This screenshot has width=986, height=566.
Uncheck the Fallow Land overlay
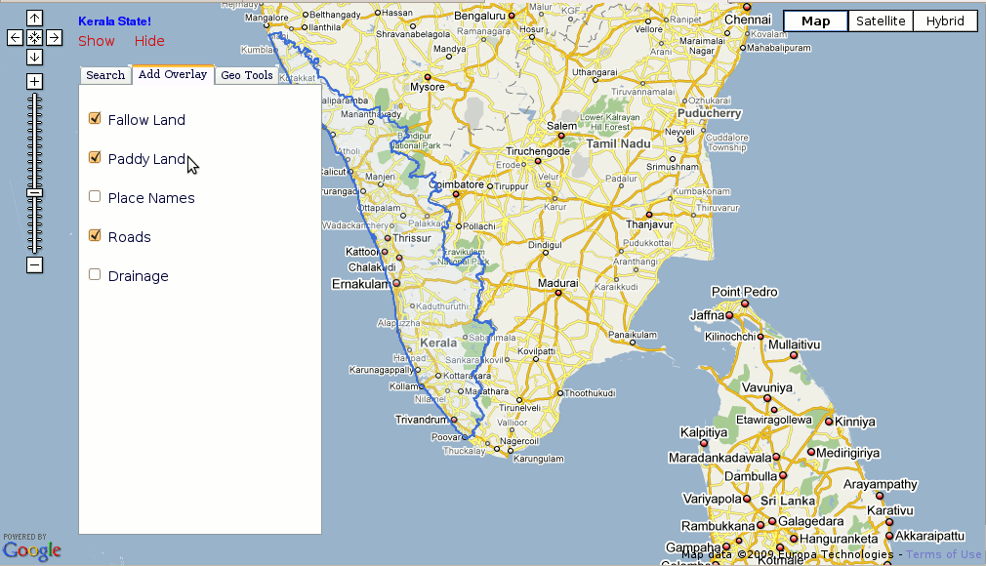point(94,117)
